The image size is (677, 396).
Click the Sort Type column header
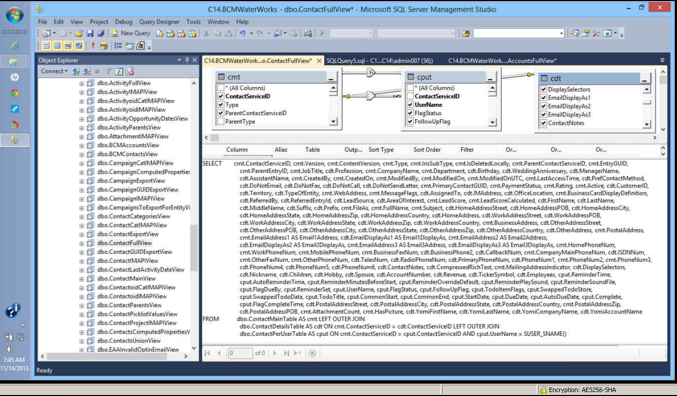(381, 150)
